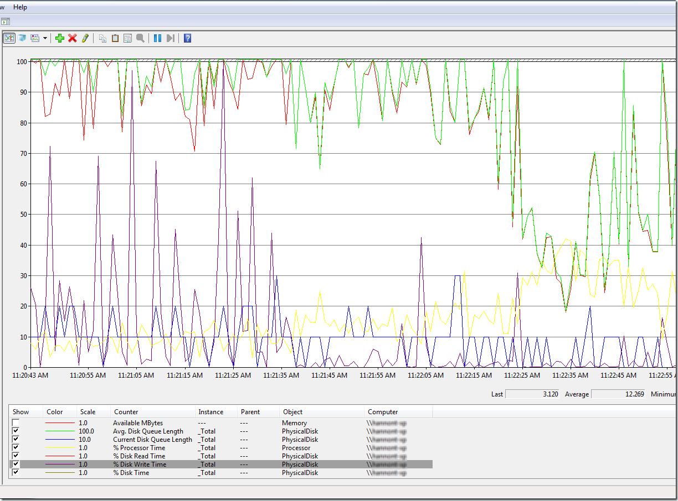
Task: Add a counter with the green plus
Action: tap(60, 38)
